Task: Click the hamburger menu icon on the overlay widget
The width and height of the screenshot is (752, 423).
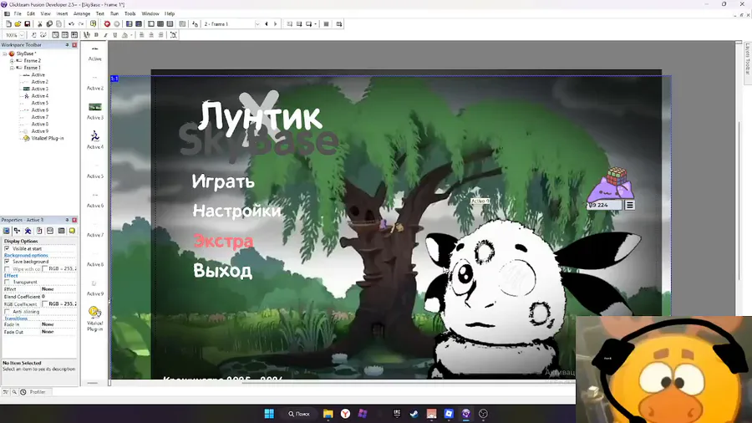Action: (630, 206)
